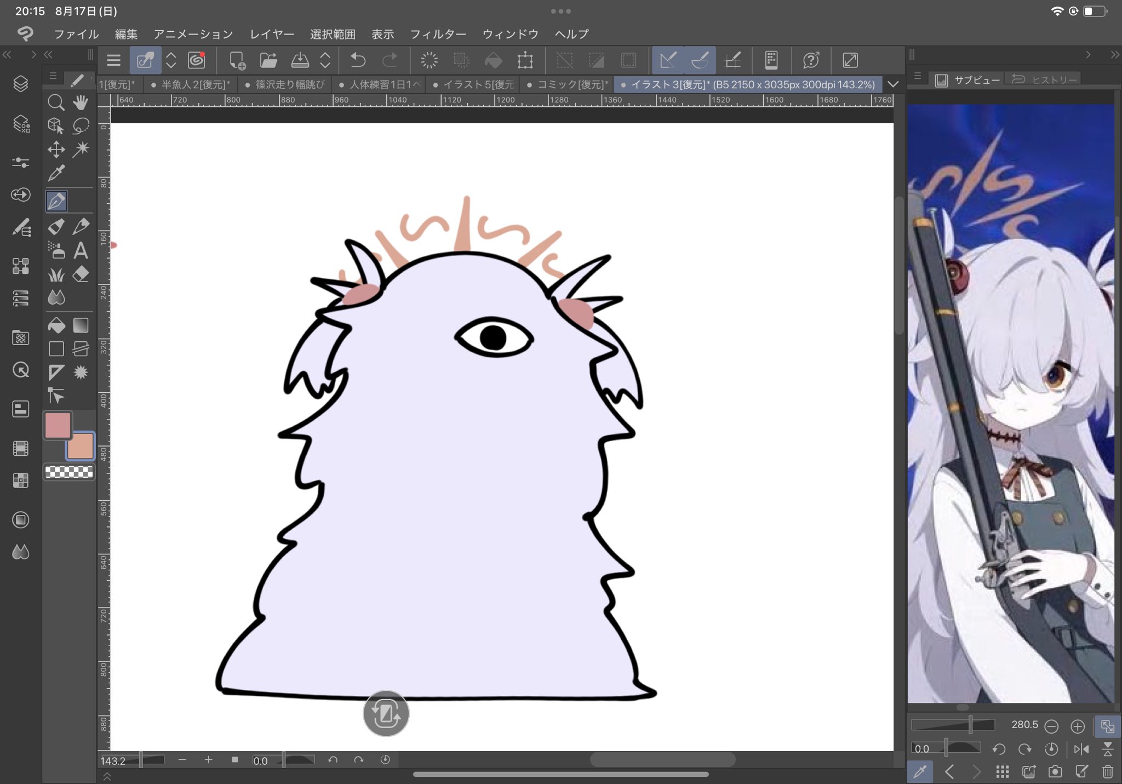Toggle snap to special ruler button
The width and height of the screenshot is (1122, 784).
click(700, 60)
